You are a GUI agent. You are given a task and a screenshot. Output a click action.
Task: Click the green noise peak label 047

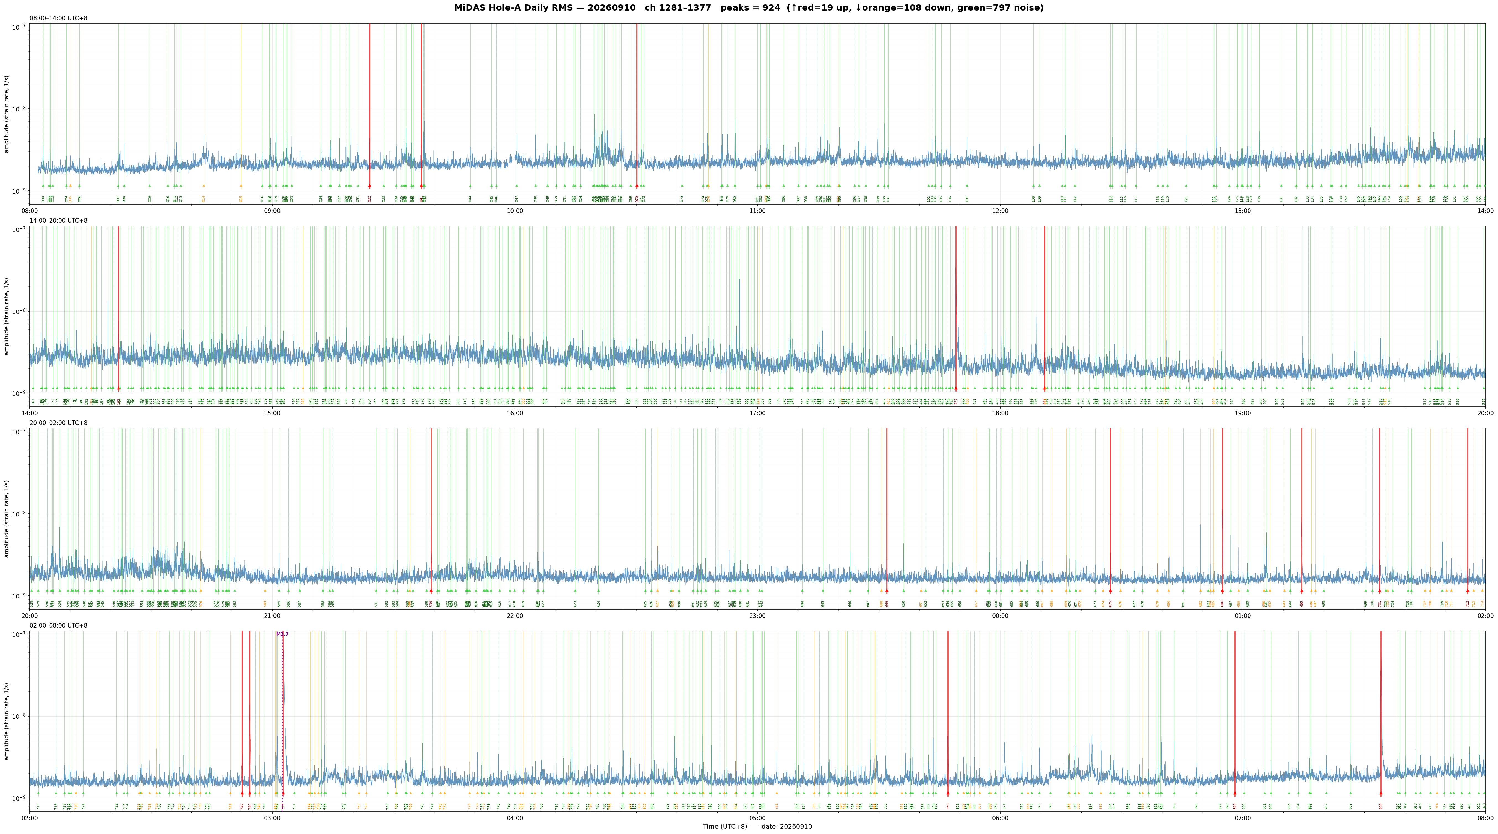[x=516, y=199]
